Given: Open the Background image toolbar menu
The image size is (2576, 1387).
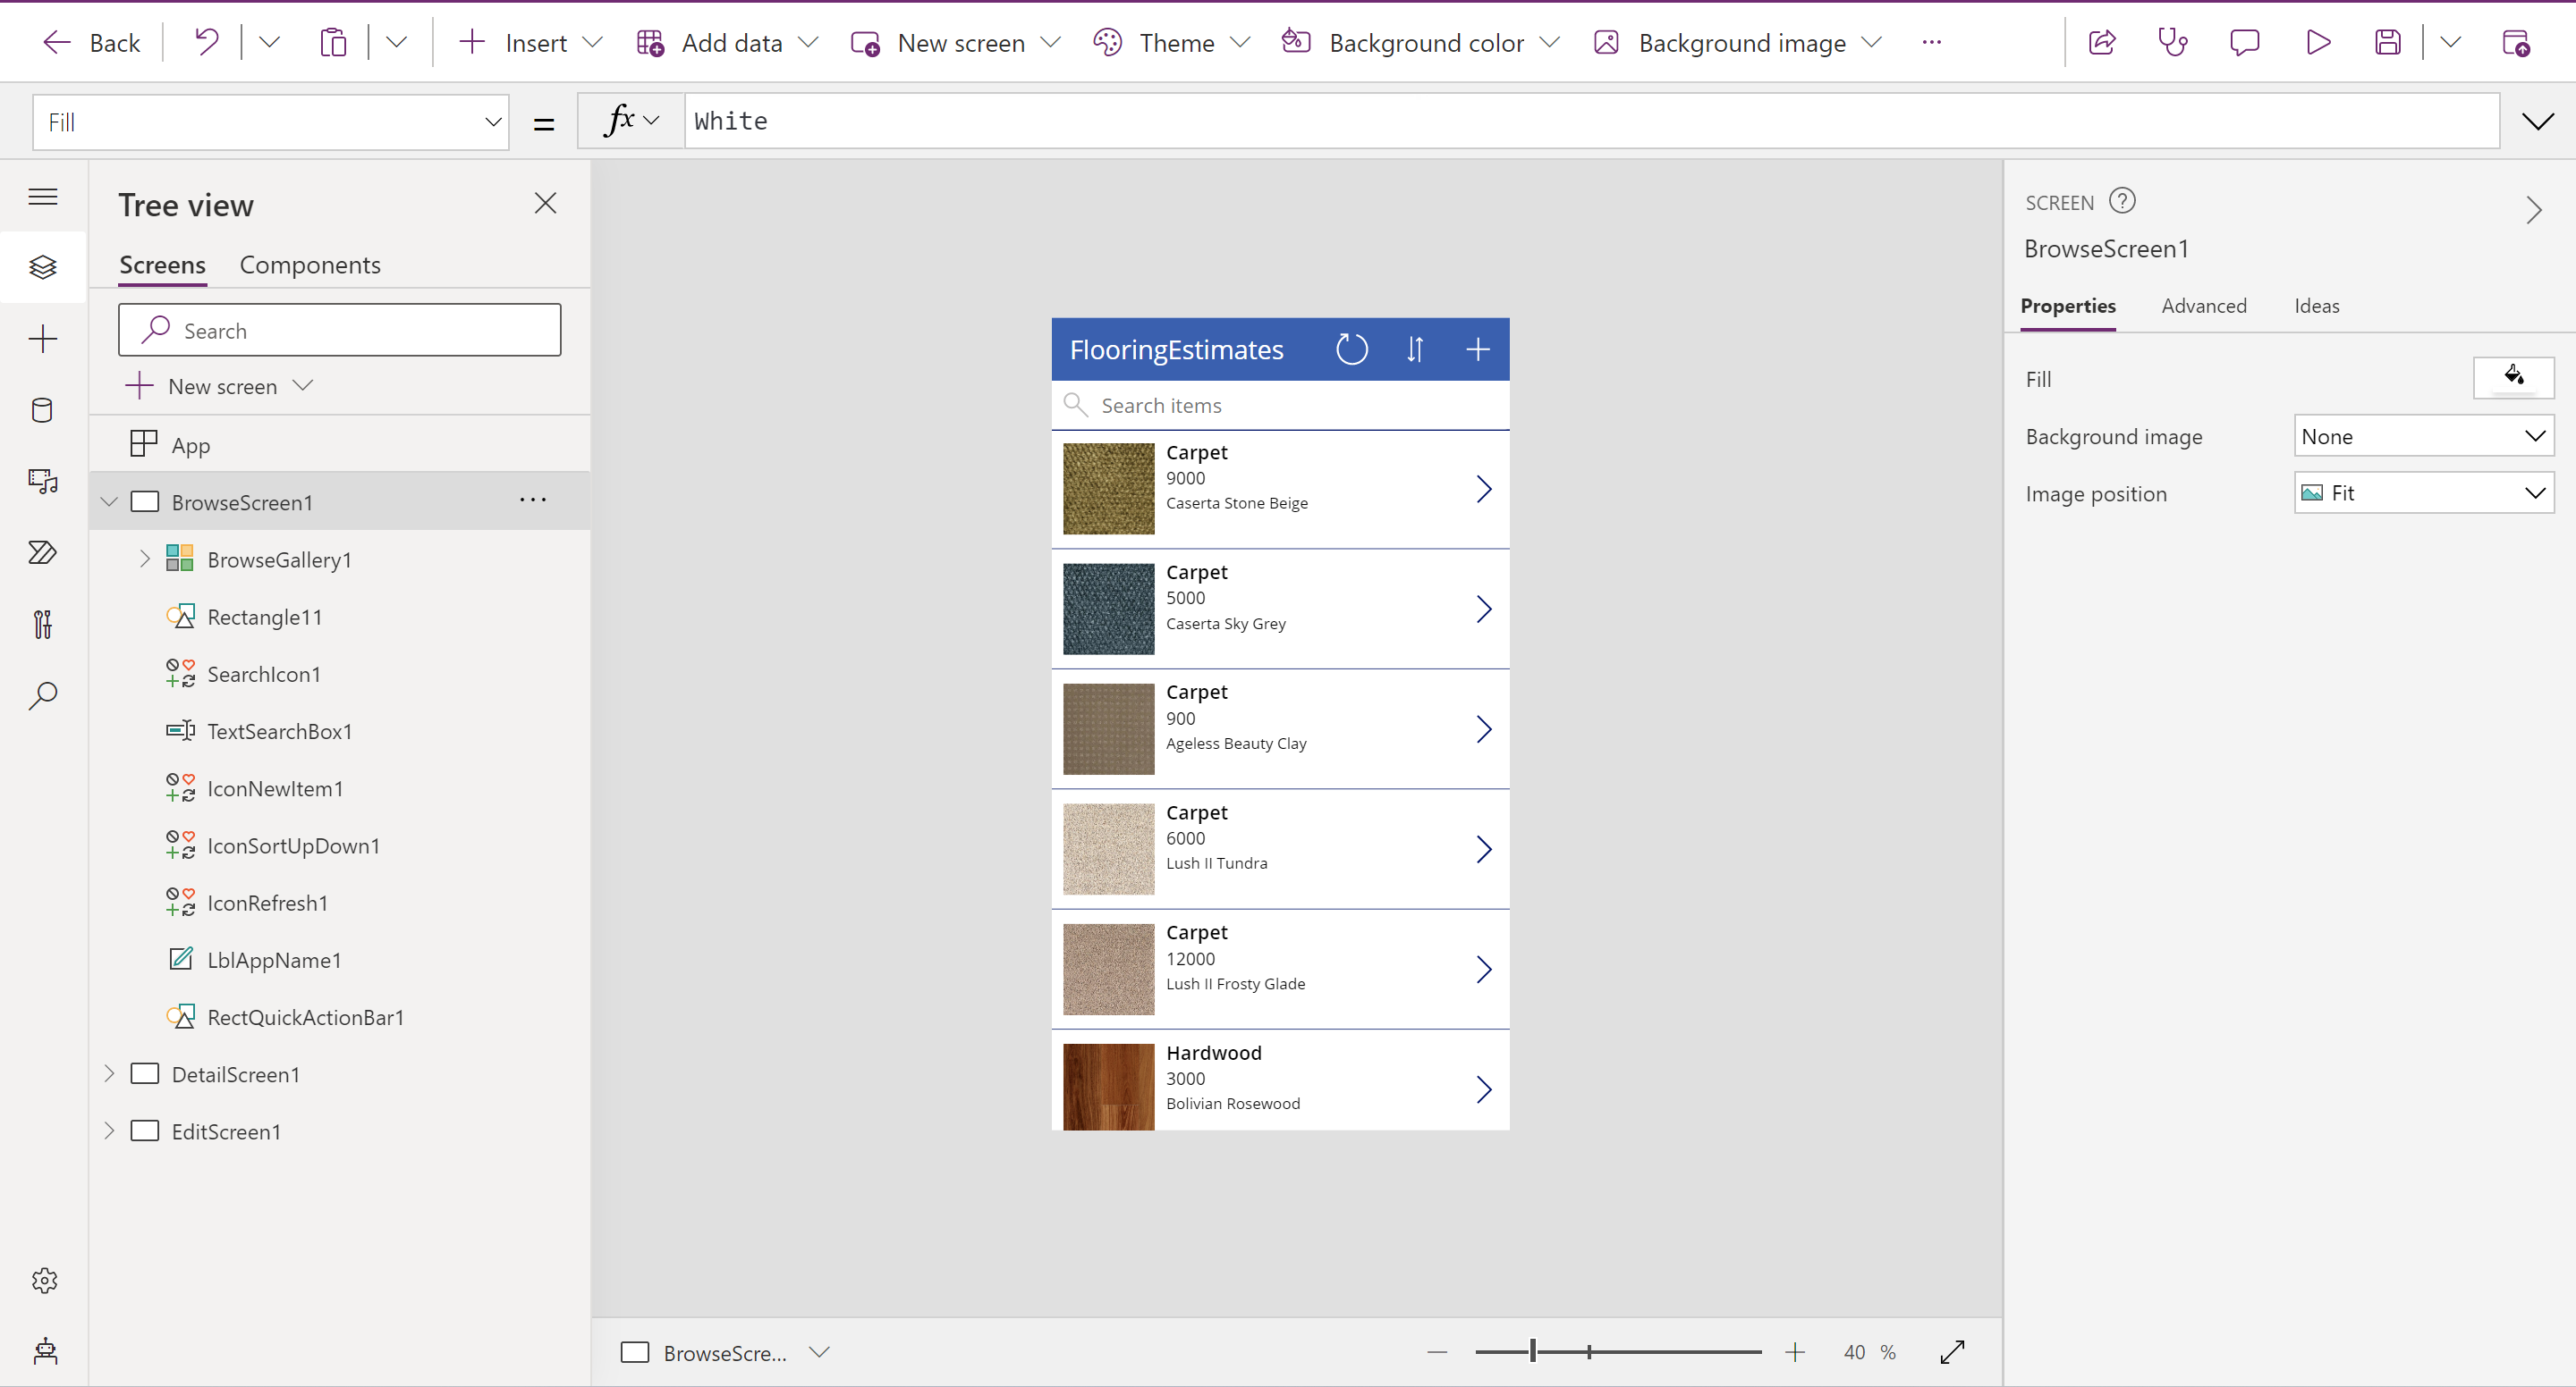Looking at the screenshot, I should pos(1737,42).
